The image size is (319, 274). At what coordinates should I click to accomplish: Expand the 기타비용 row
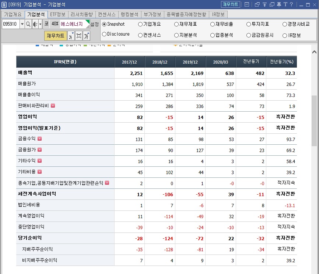40,172
